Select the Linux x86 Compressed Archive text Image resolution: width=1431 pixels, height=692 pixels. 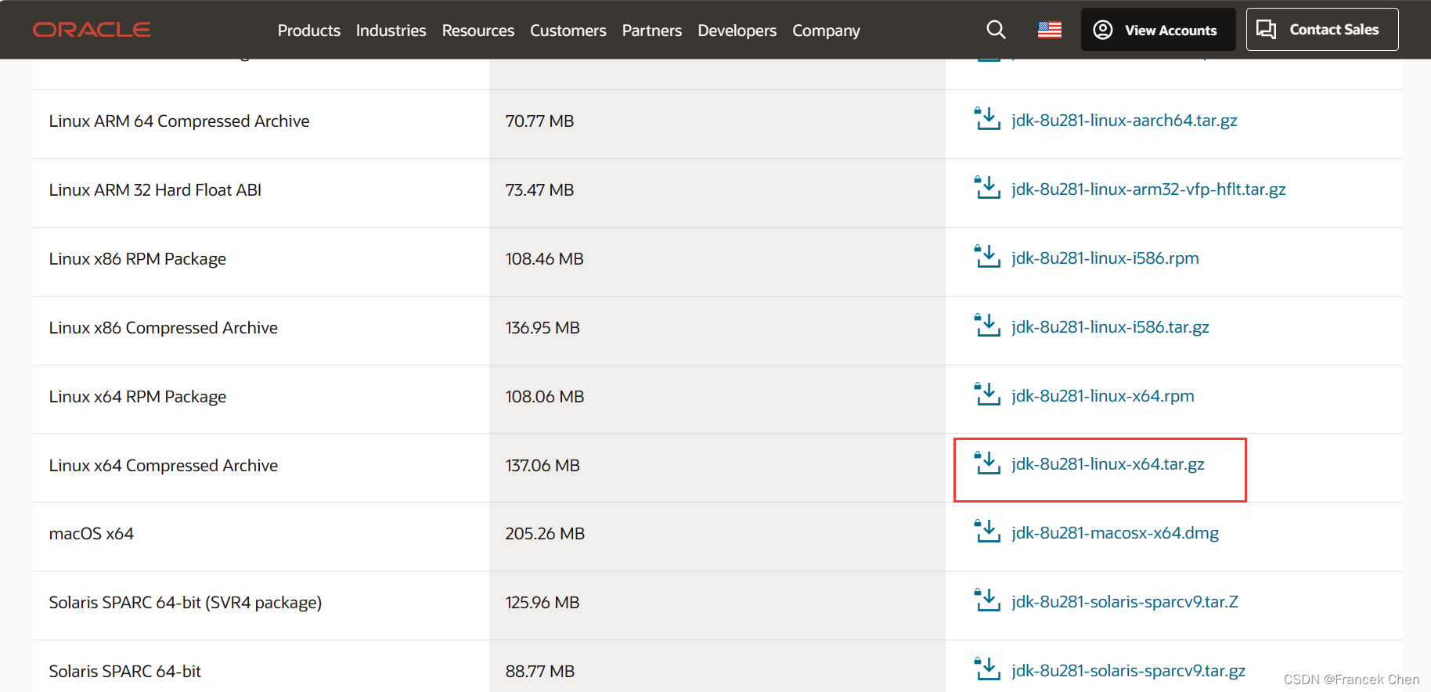pyautogui.click(x=164, y=328)
